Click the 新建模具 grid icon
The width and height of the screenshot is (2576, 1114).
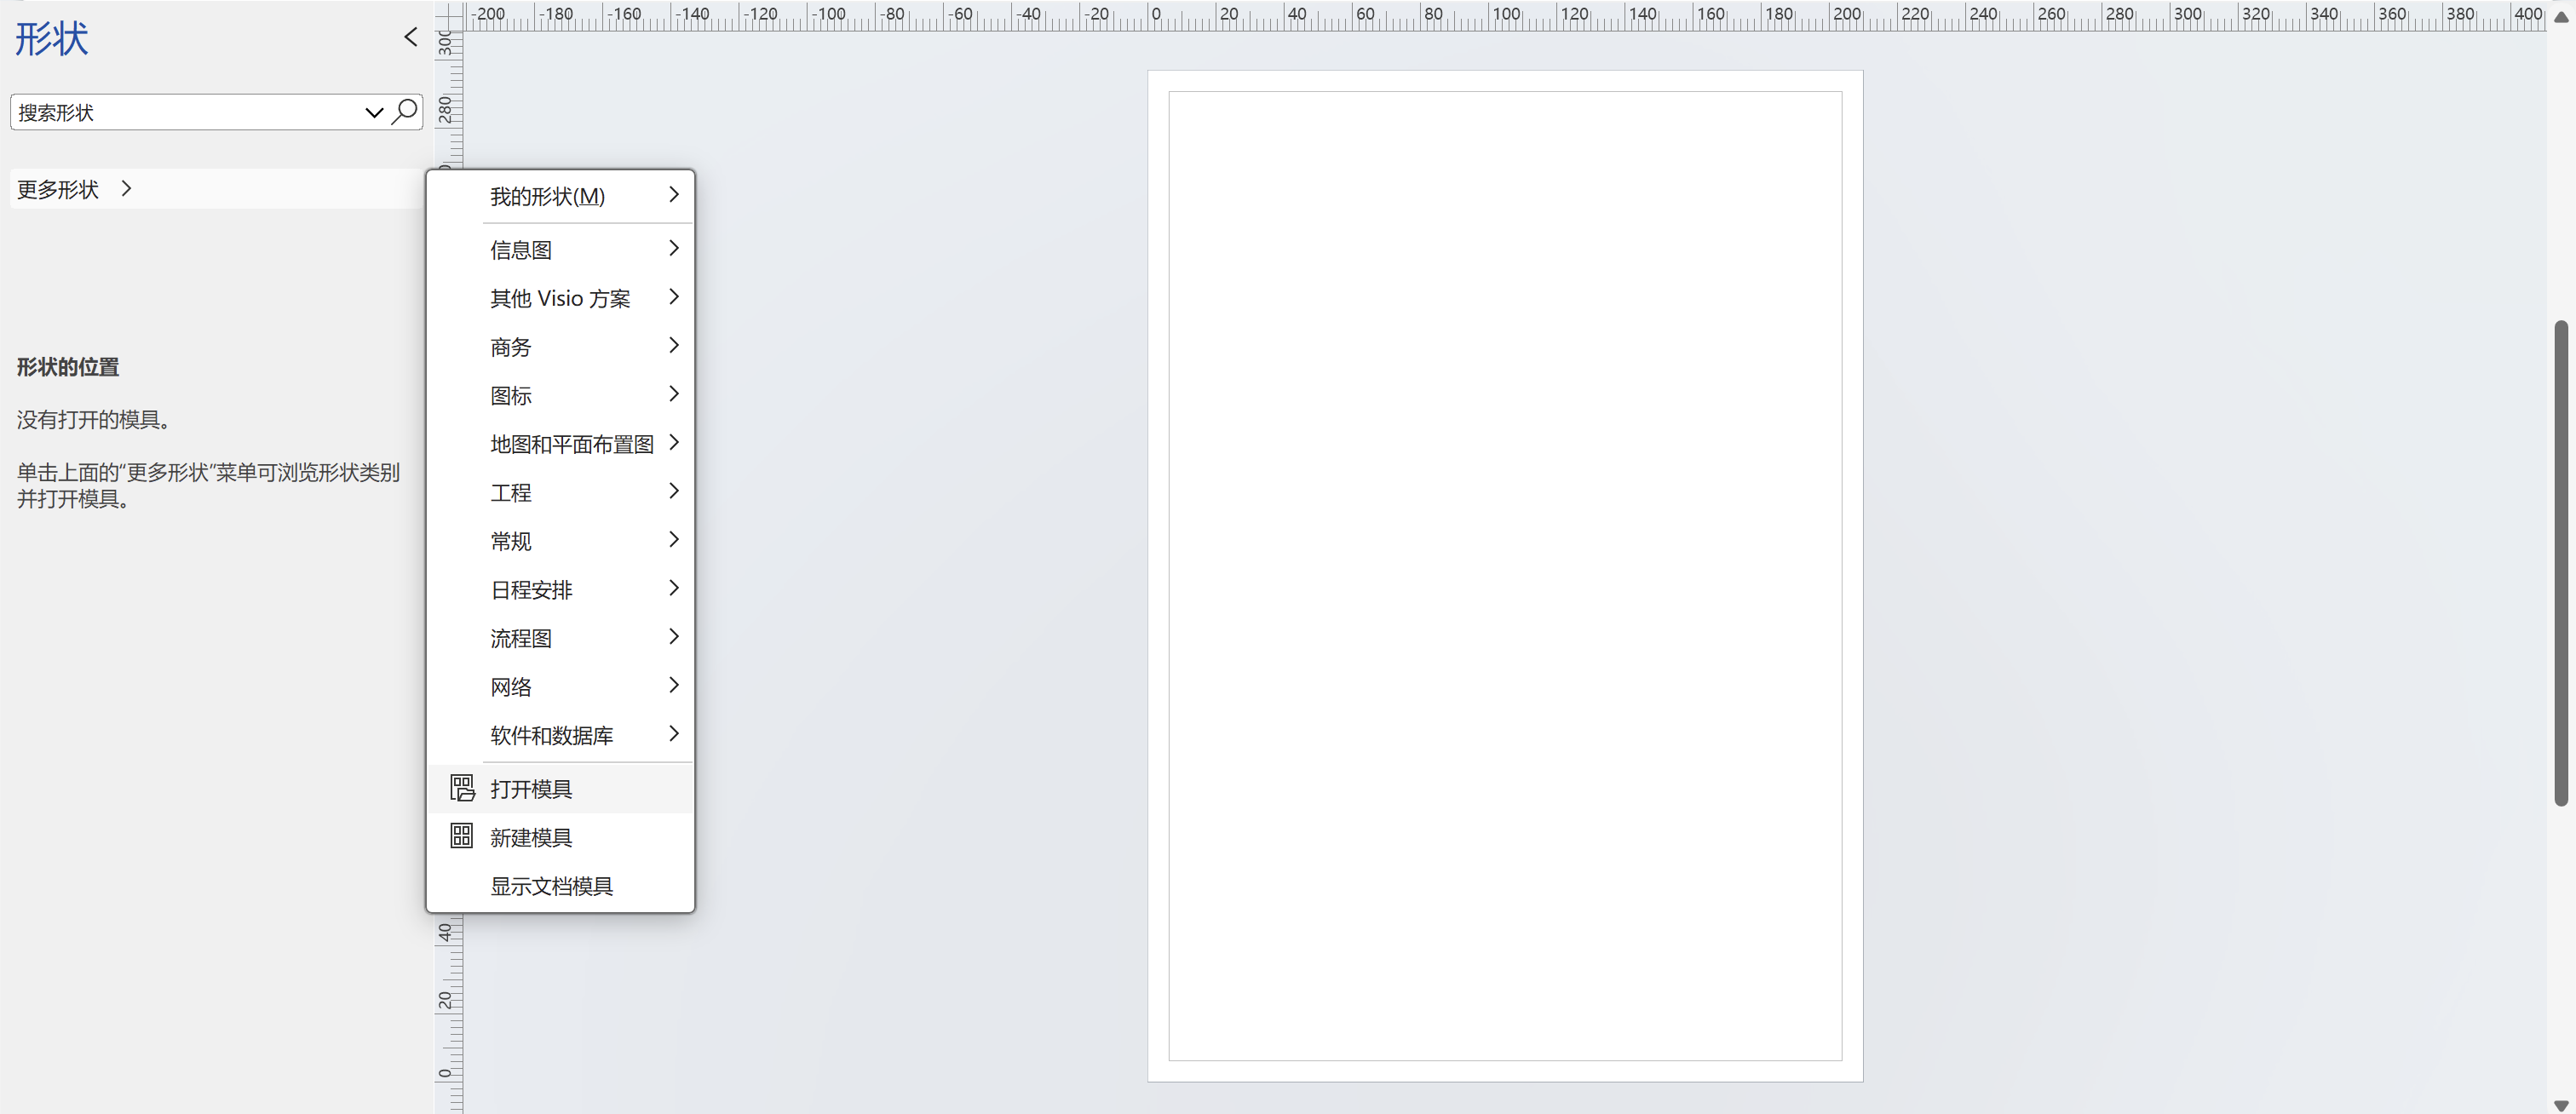[x=461, y=836]
